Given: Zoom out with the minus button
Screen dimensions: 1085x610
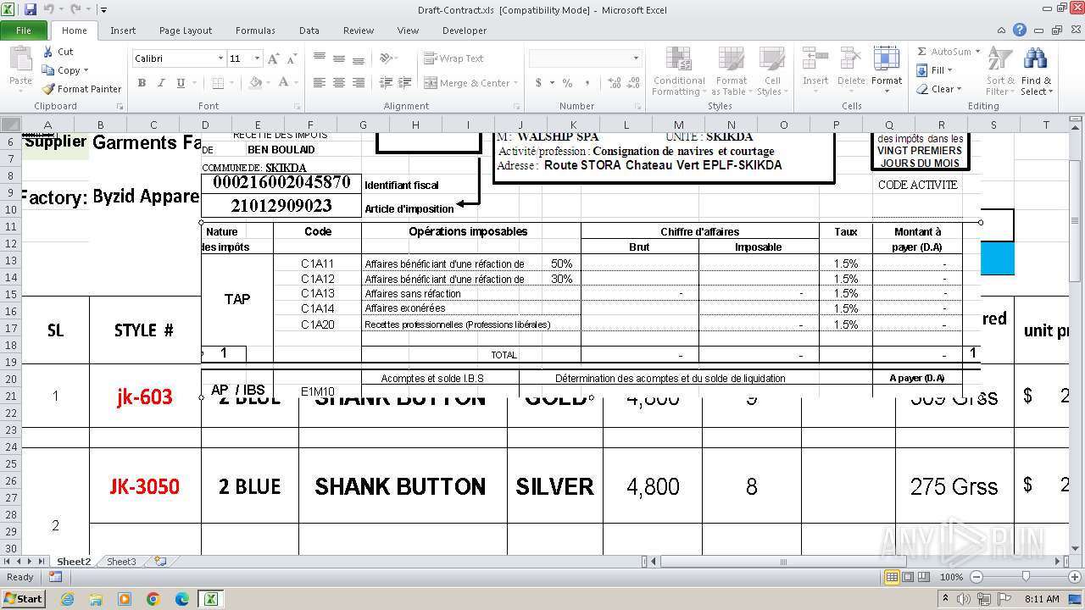Looking at the screenshot, I should 976,577.
